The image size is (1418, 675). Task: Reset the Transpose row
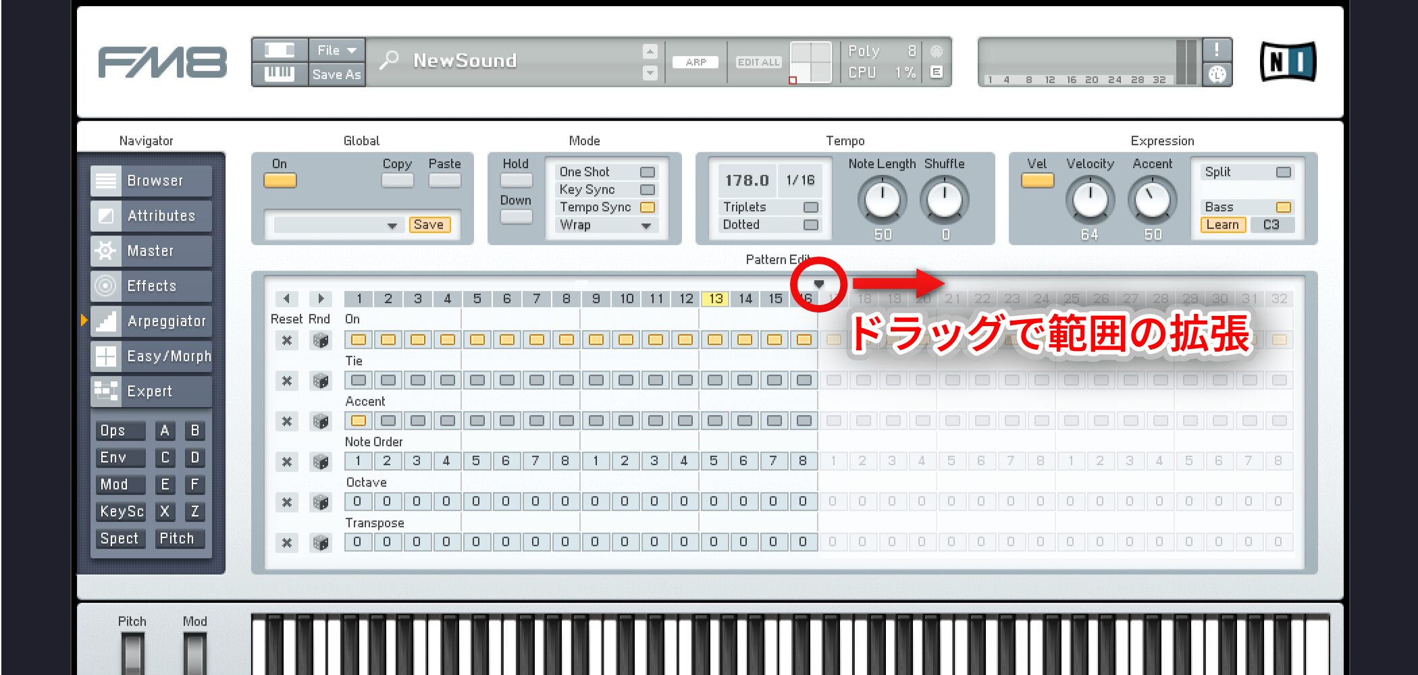coord(287,543)
